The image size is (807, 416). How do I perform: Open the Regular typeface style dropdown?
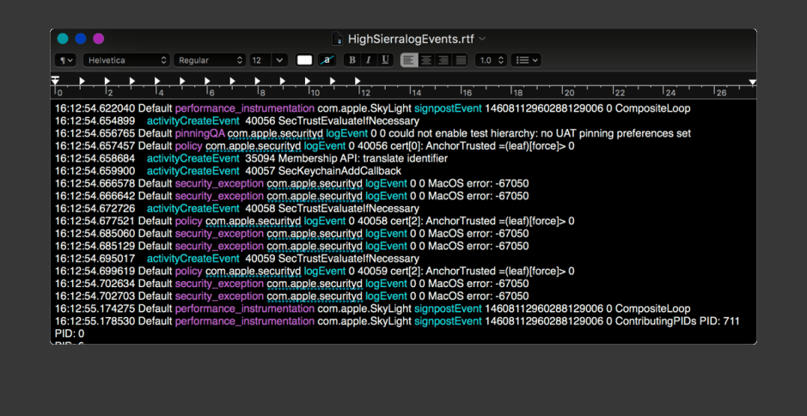pos(210,60)
